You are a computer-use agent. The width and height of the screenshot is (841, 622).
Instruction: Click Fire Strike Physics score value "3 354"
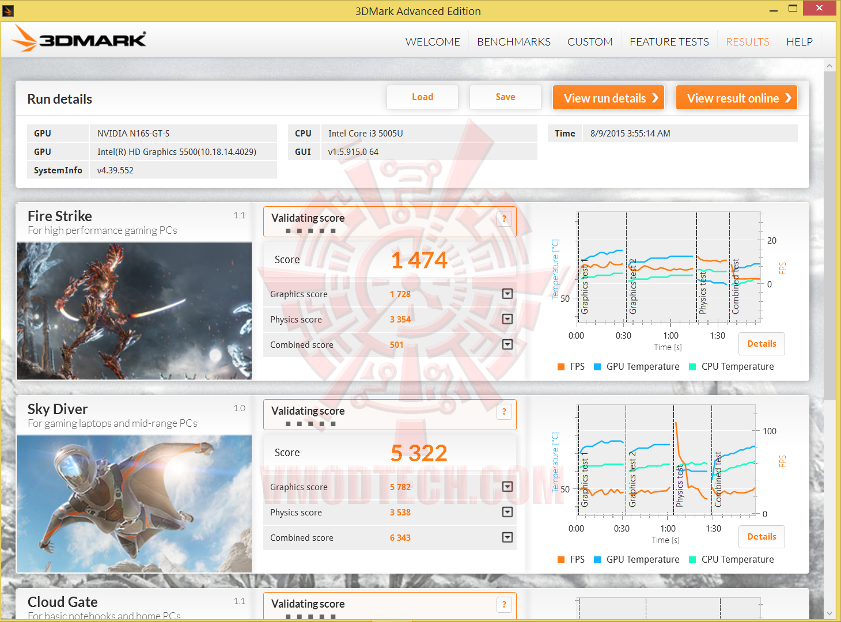pyautogui.click(x=400, y=320)
